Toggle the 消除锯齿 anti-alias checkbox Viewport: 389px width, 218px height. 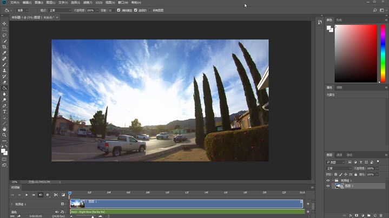pos(119,10)
